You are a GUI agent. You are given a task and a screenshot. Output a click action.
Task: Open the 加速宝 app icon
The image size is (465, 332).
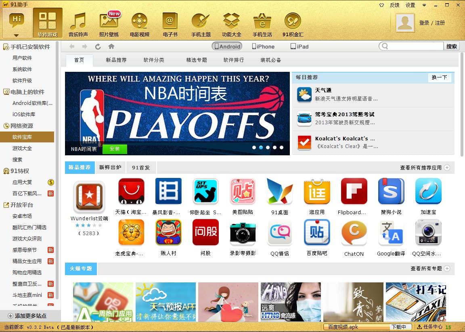[428, 191]
